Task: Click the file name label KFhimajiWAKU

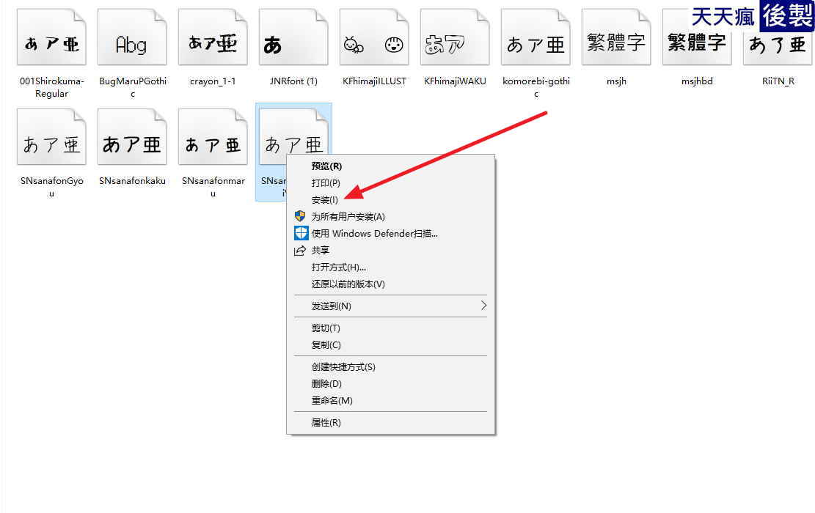Action: coord(455,81)
